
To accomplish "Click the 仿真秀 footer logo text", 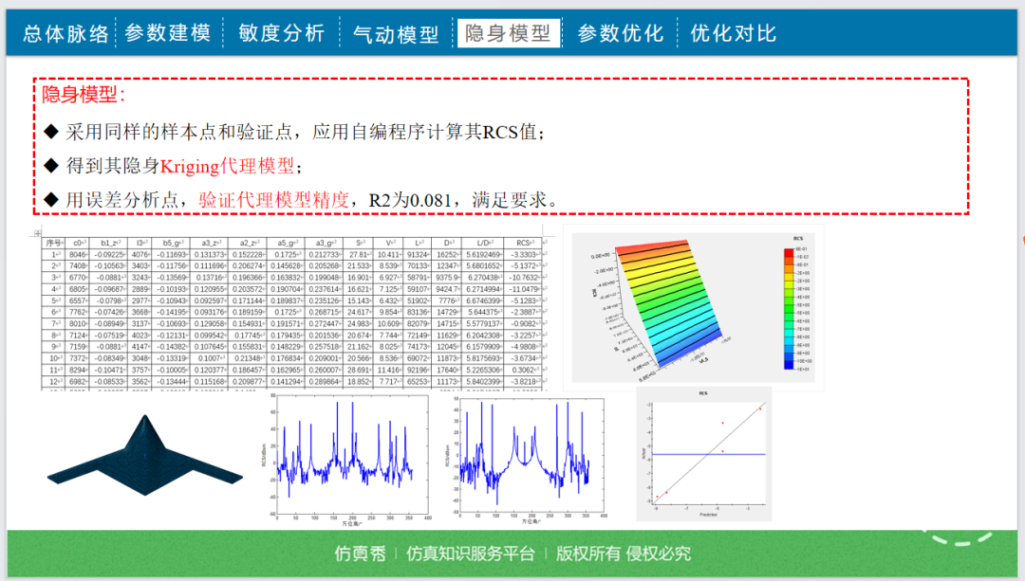I will 361,554.
